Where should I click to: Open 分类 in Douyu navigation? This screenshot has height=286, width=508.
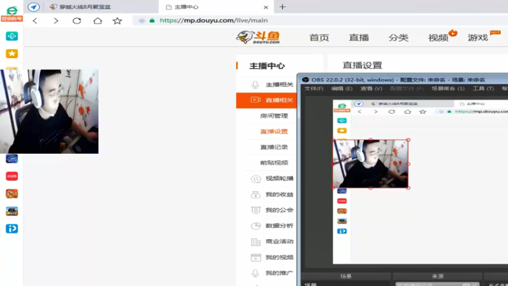pyautogui.click(x=398, y=37)
